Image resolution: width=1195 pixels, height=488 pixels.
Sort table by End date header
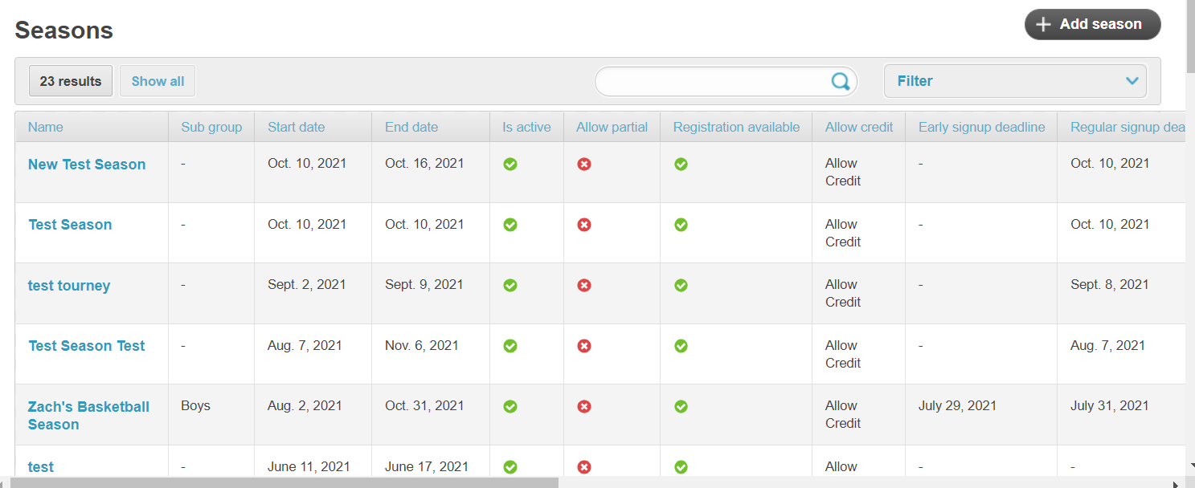tap(411, 127)
